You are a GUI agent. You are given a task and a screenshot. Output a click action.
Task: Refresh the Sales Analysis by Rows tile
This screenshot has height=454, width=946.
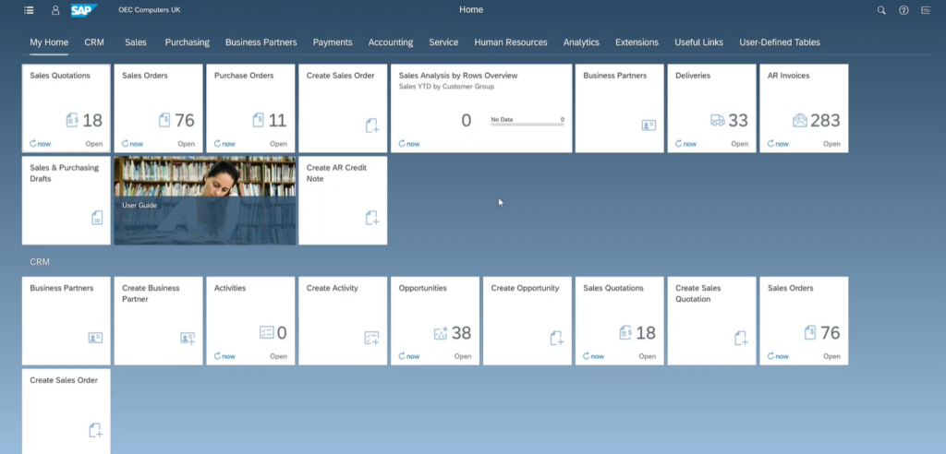[x=409, y=144]
